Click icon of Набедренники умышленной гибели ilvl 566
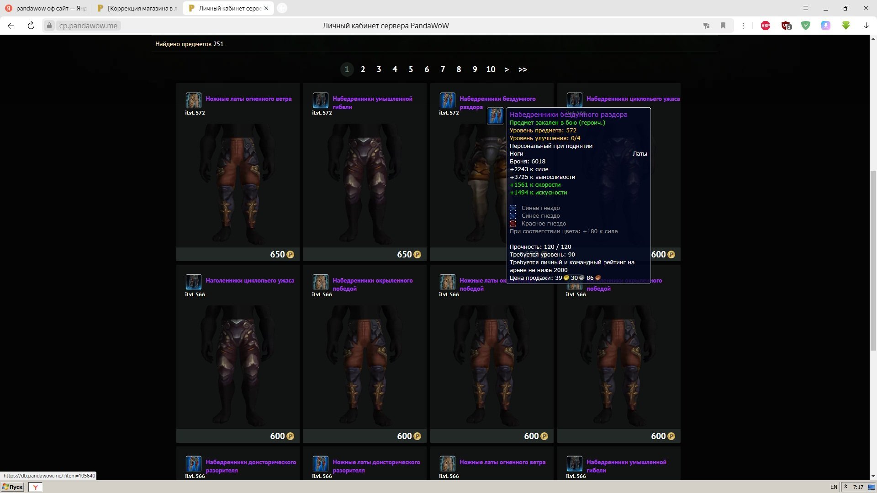Image resolution: width=877 pixels, height=493 pixels. 575,463
